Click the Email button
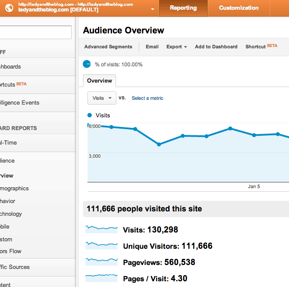Viewport: 289px width, 287px height. (x=152, y=47)
